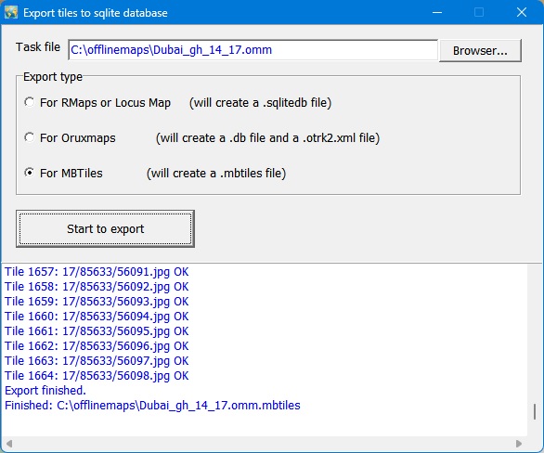Image resolution: width=544 pixels, height=453 pixels.
Task: Click the '.sqlitedb file' description label
Action: pos(260,103)
